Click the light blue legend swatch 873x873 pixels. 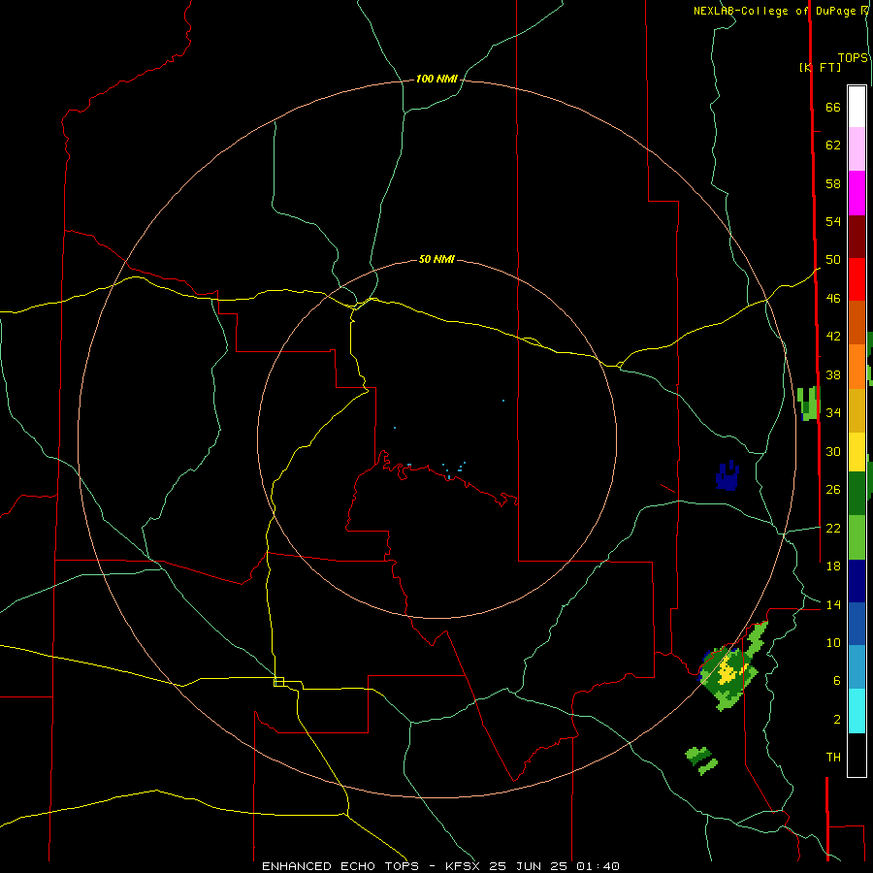(857, 667)
